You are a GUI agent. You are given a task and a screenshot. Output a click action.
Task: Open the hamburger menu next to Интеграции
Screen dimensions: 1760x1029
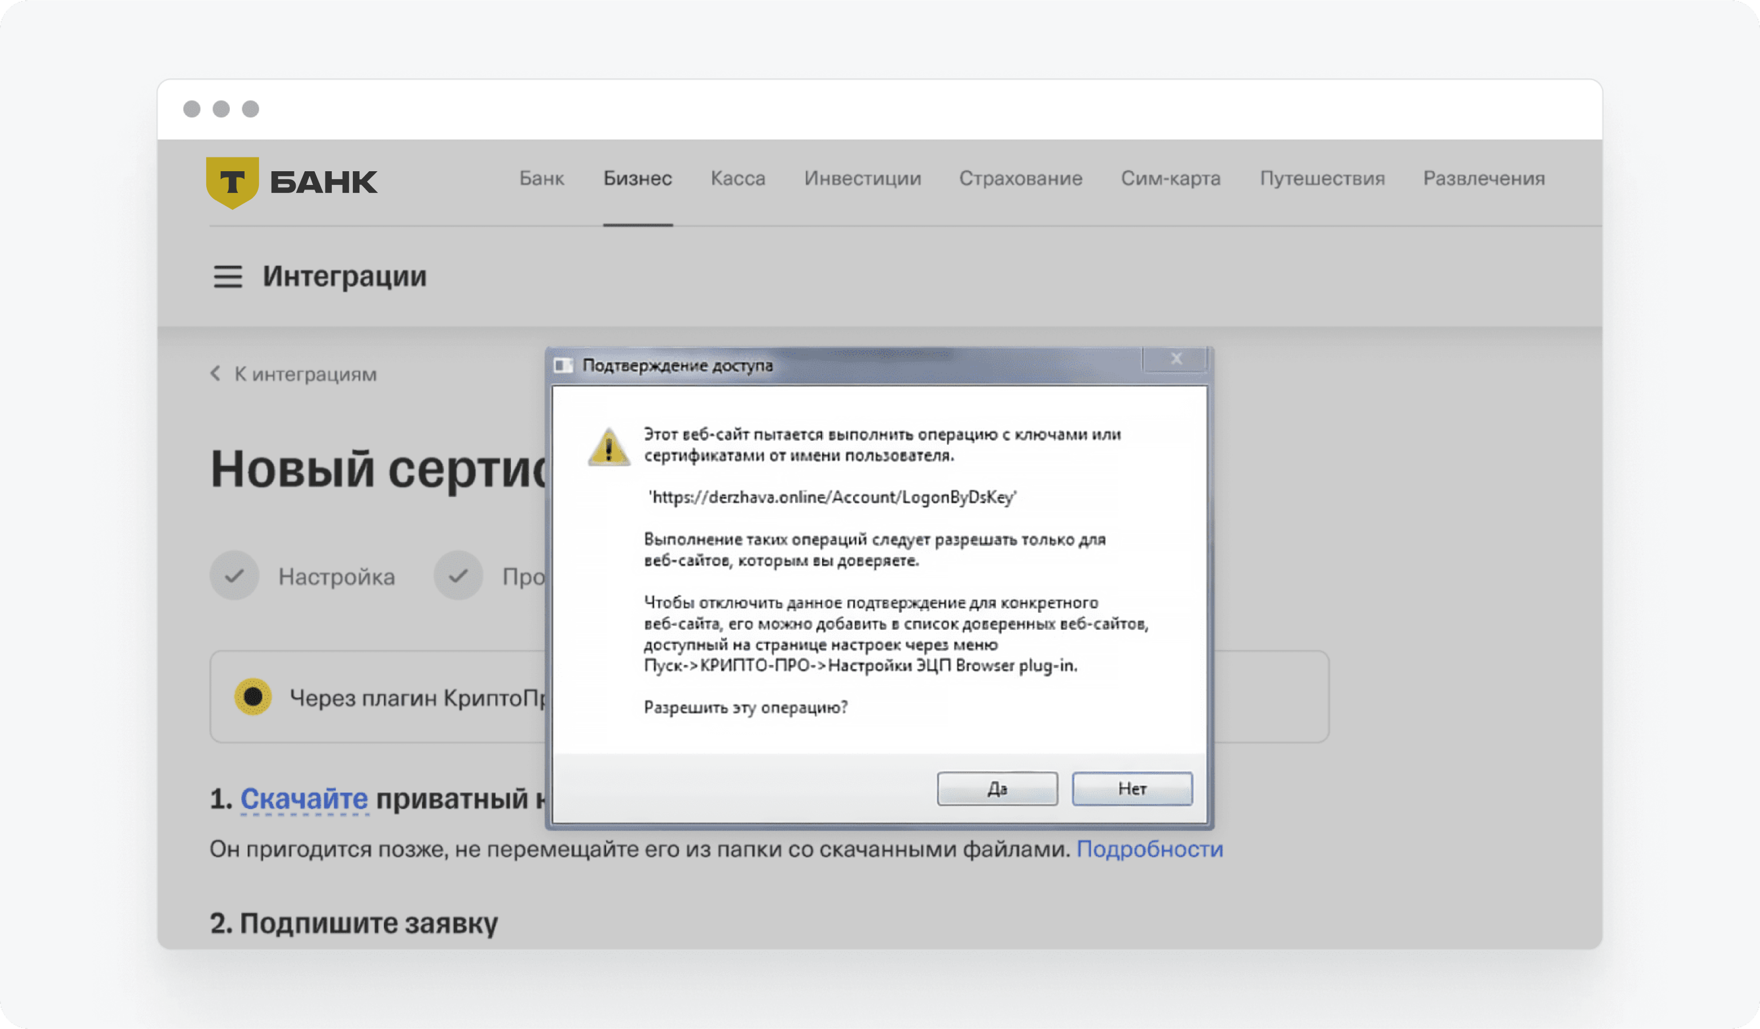click(227, 277)
